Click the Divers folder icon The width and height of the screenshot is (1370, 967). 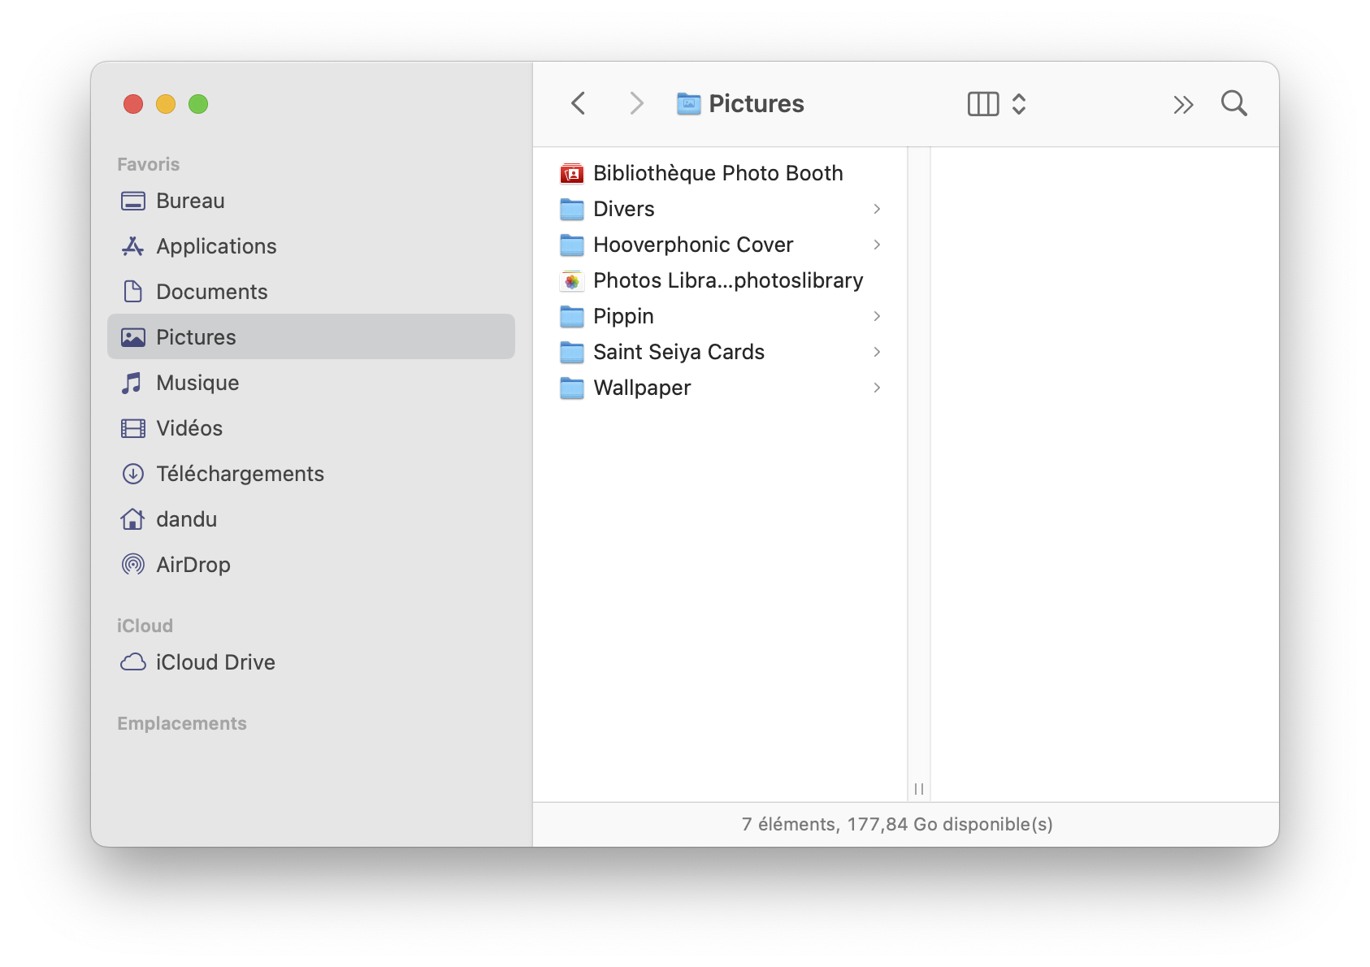pyautogui.click(x=572, y=209)
